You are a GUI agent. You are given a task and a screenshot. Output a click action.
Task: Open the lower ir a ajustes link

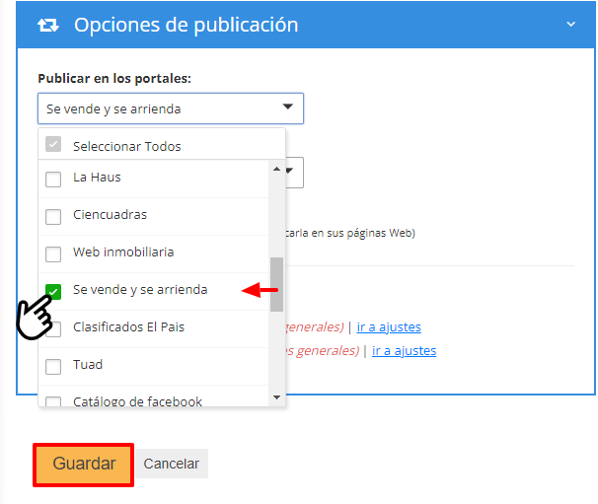coord(404,350)
